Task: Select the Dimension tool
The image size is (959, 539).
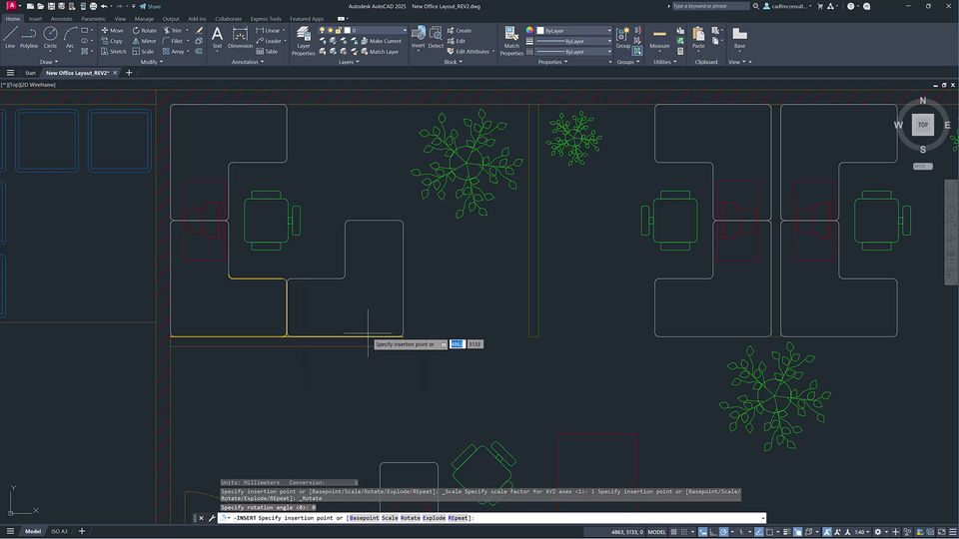Action: (x=240, y=38)
